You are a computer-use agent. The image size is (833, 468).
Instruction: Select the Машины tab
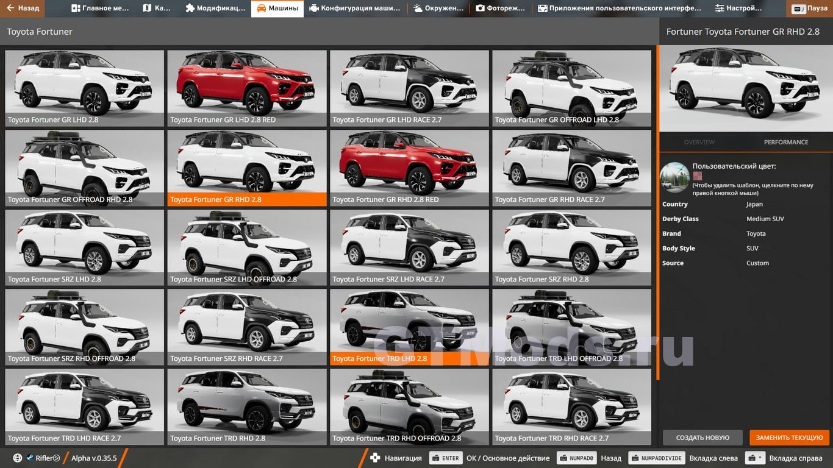coord(277,9)
